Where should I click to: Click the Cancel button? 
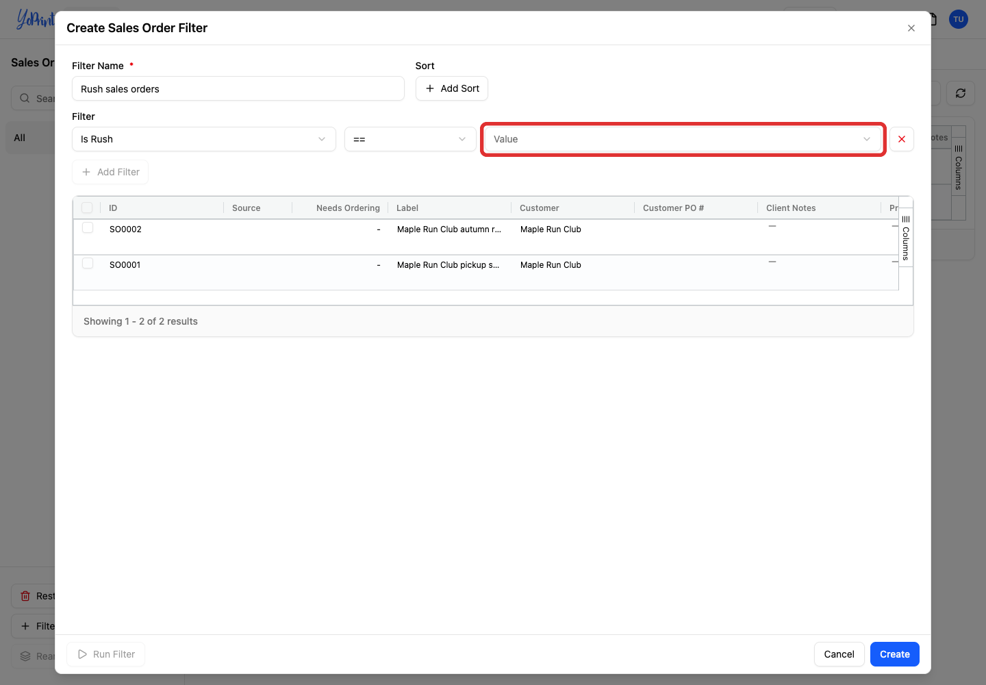tap(839, 654)
